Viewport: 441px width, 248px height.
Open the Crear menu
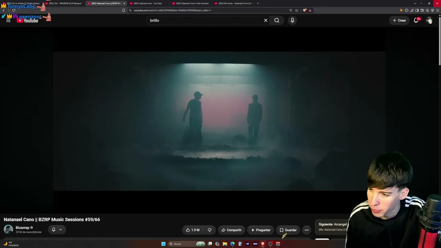(x=399, y=20)
